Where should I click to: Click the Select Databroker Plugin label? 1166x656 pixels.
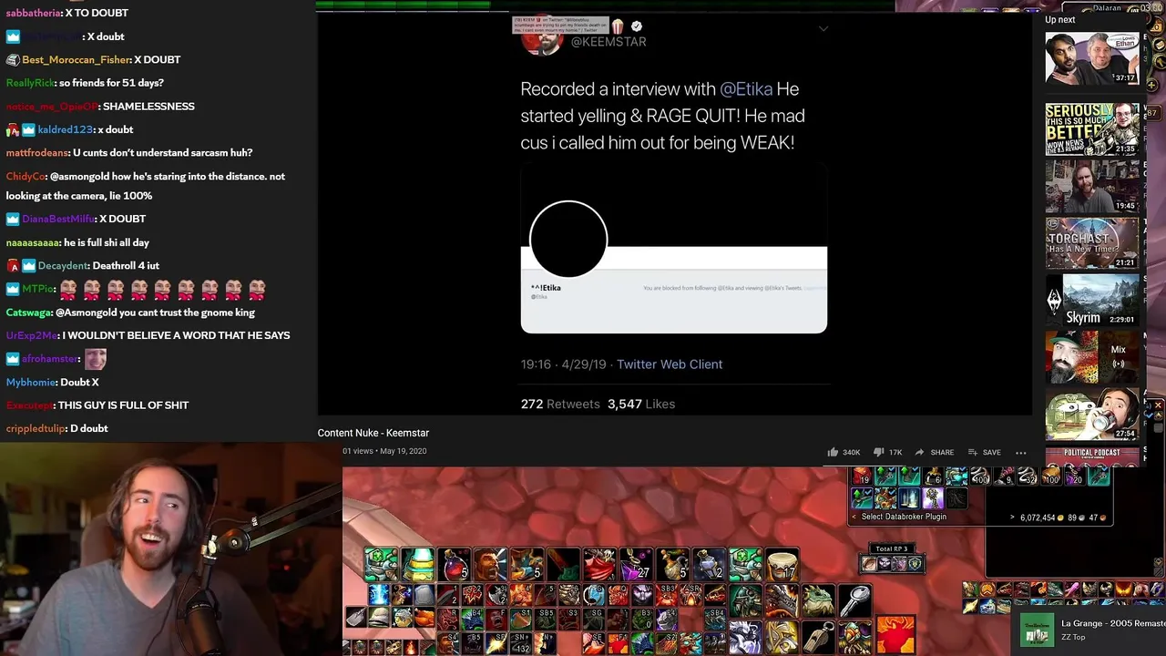tap(904, 517)
